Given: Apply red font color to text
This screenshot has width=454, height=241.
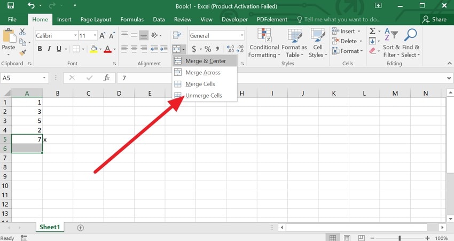Looking at the screenshot, I should coord(108,49).
